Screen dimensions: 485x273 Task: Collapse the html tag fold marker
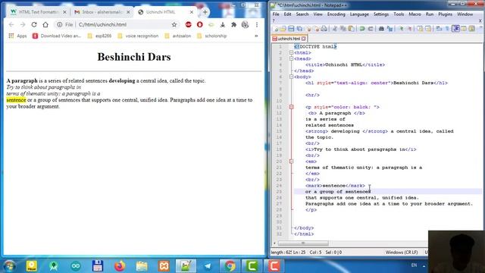pos(291,52)
